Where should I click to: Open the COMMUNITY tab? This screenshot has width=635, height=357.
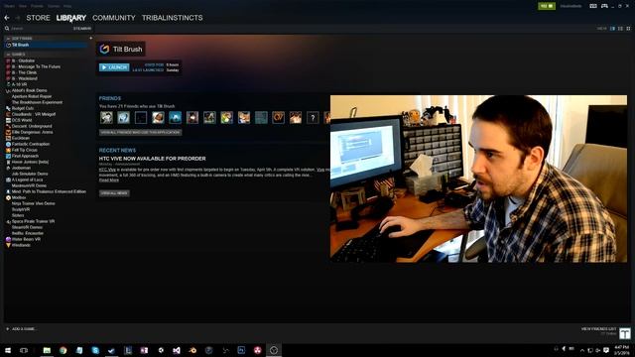[114, 18]
